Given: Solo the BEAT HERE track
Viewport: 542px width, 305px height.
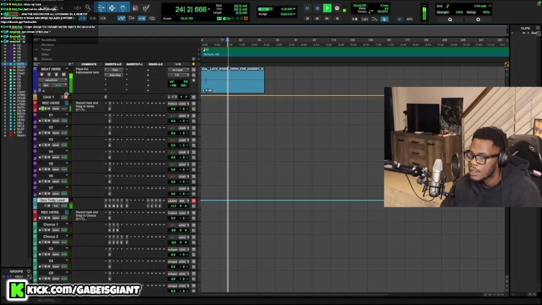Looking at the screenshot, I should pyautogui.click(x=56, y=75).
